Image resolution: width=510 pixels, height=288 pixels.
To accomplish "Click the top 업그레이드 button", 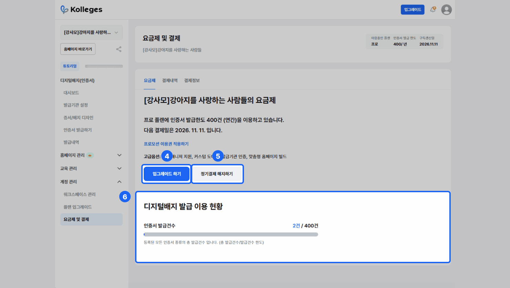I will 412,10.
